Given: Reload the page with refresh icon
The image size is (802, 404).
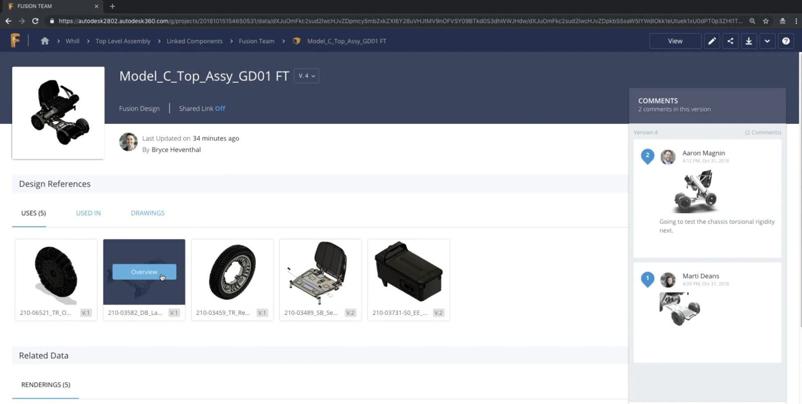Looking at the screenshot, I should (x=35, y=21).
